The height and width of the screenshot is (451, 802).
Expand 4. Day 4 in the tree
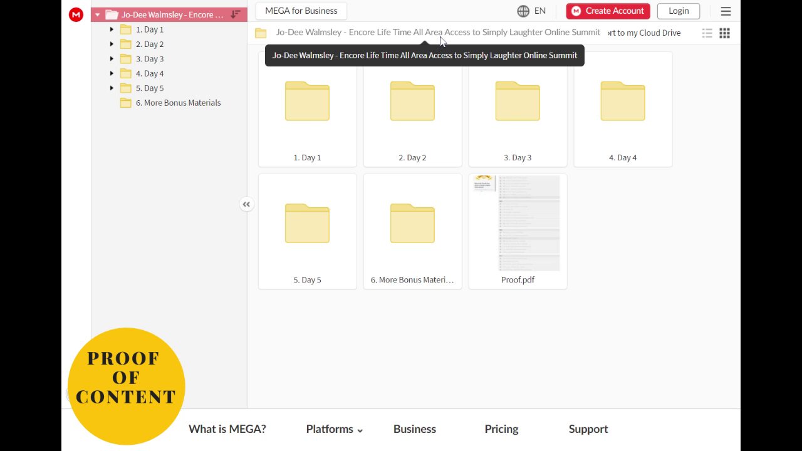(112, 73)
